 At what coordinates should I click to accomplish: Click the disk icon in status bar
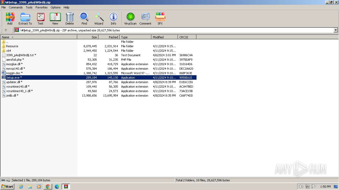pyautogui.click(x=3, y=180)
